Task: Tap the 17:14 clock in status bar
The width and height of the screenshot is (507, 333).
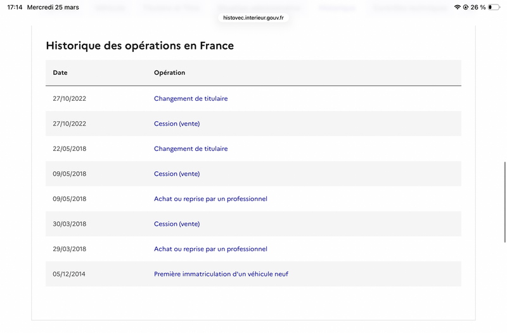Action: (15, 7)
